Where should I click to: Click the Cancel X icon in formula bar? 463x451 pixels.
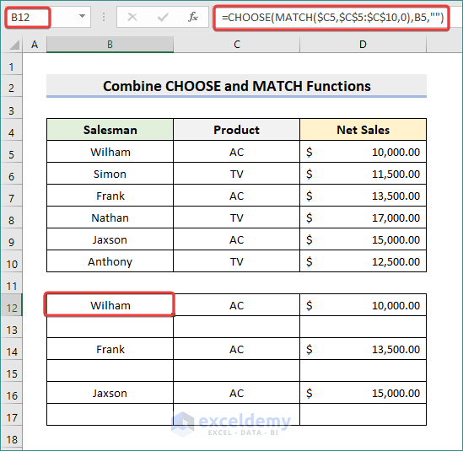(x=132, y=17)
